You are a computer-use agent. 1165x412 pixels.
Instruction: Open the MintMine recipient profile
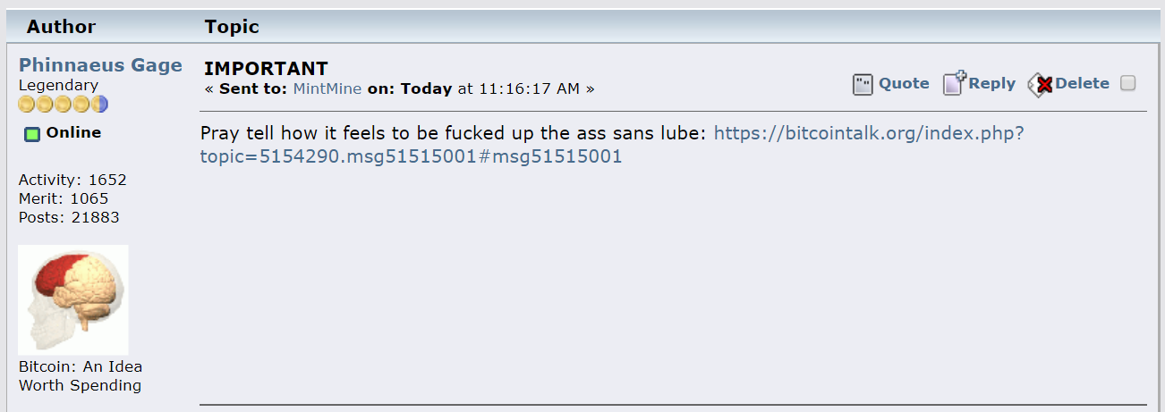327,89
